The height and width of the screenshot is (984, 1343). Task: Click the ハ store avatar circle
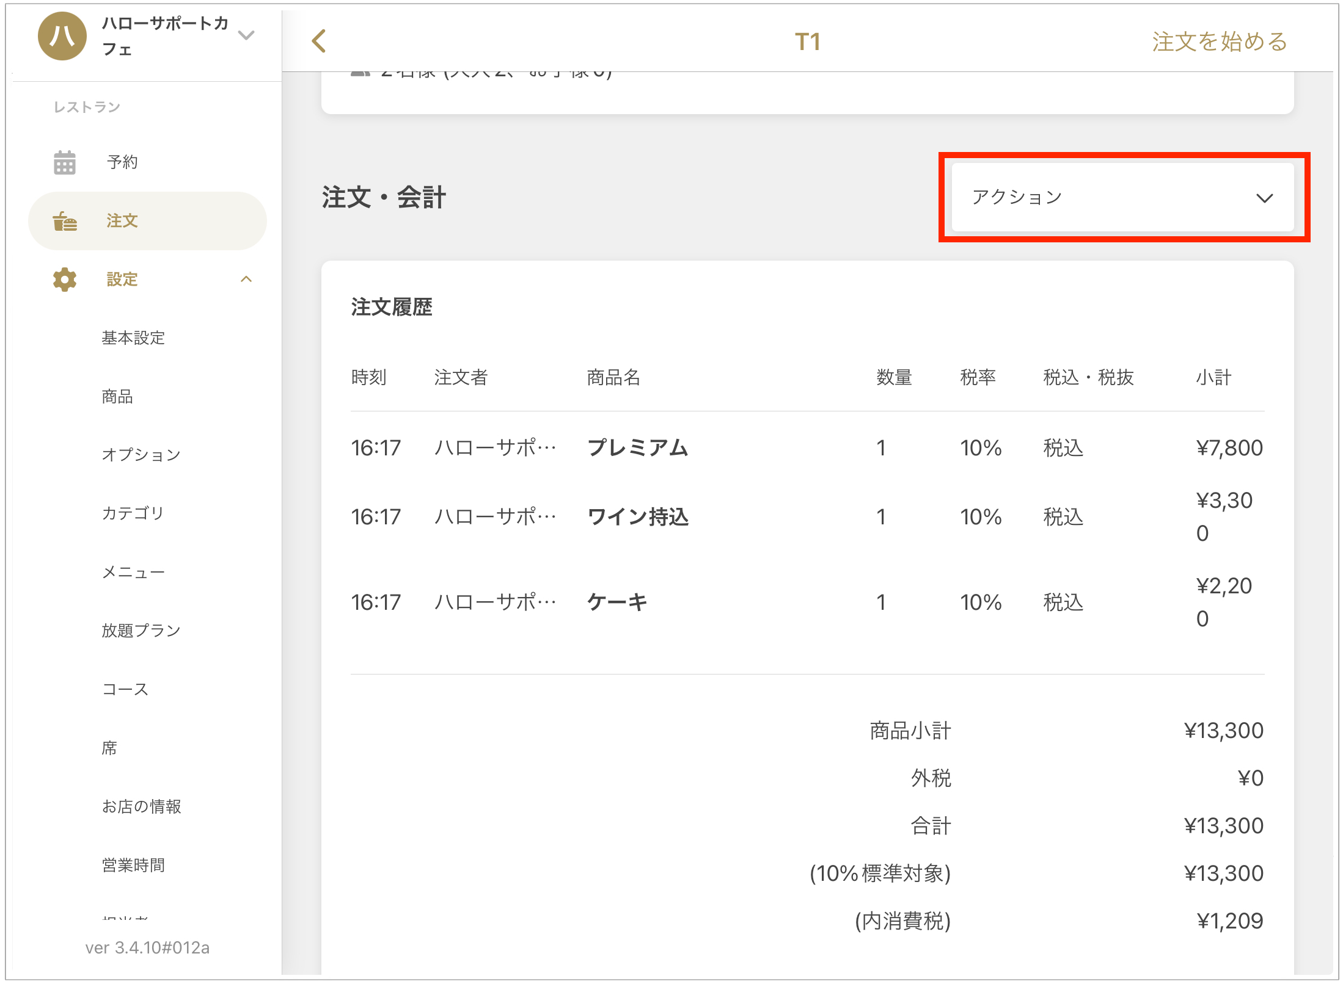pos(62,36)
